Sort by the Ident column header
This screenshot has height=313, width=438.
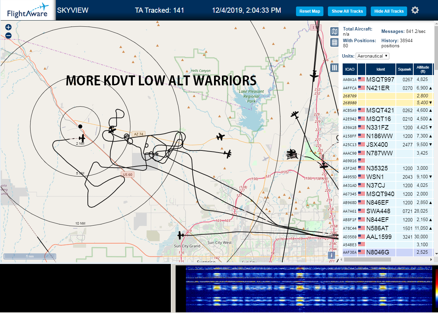tap(381, 69)
